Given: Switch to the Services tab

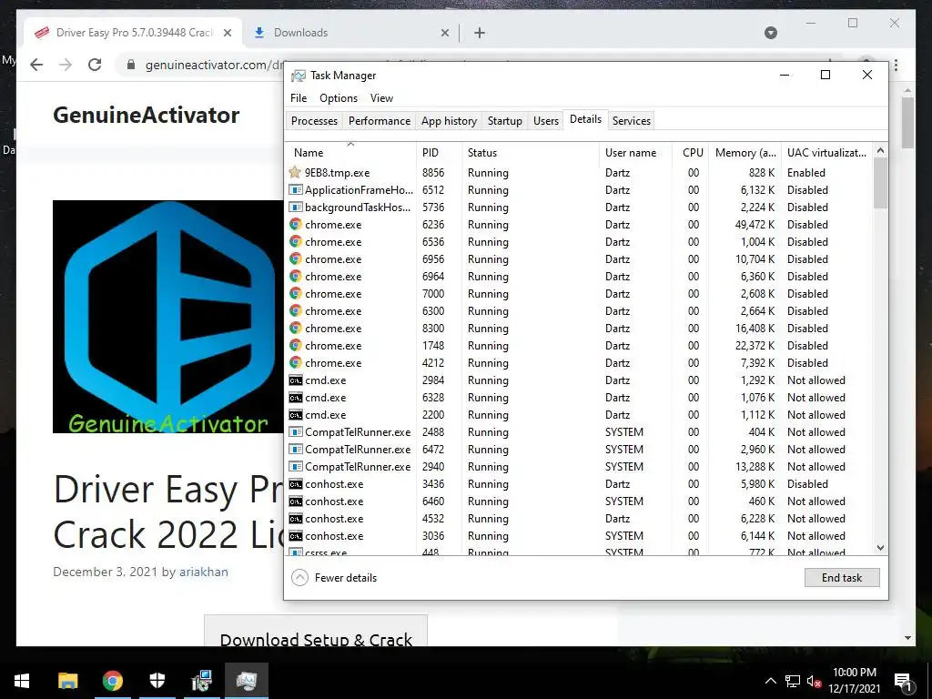Looking at the screenshot, I should point(632,121).
